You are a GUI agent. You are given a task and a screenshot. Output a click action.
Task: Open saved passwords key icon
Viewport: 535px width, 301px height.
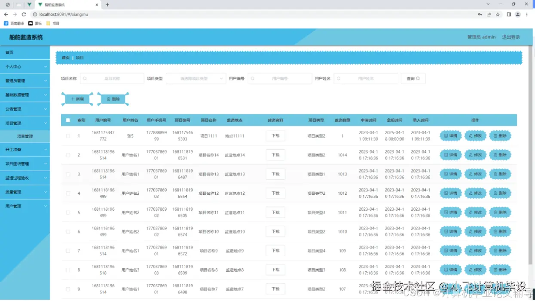480,14
